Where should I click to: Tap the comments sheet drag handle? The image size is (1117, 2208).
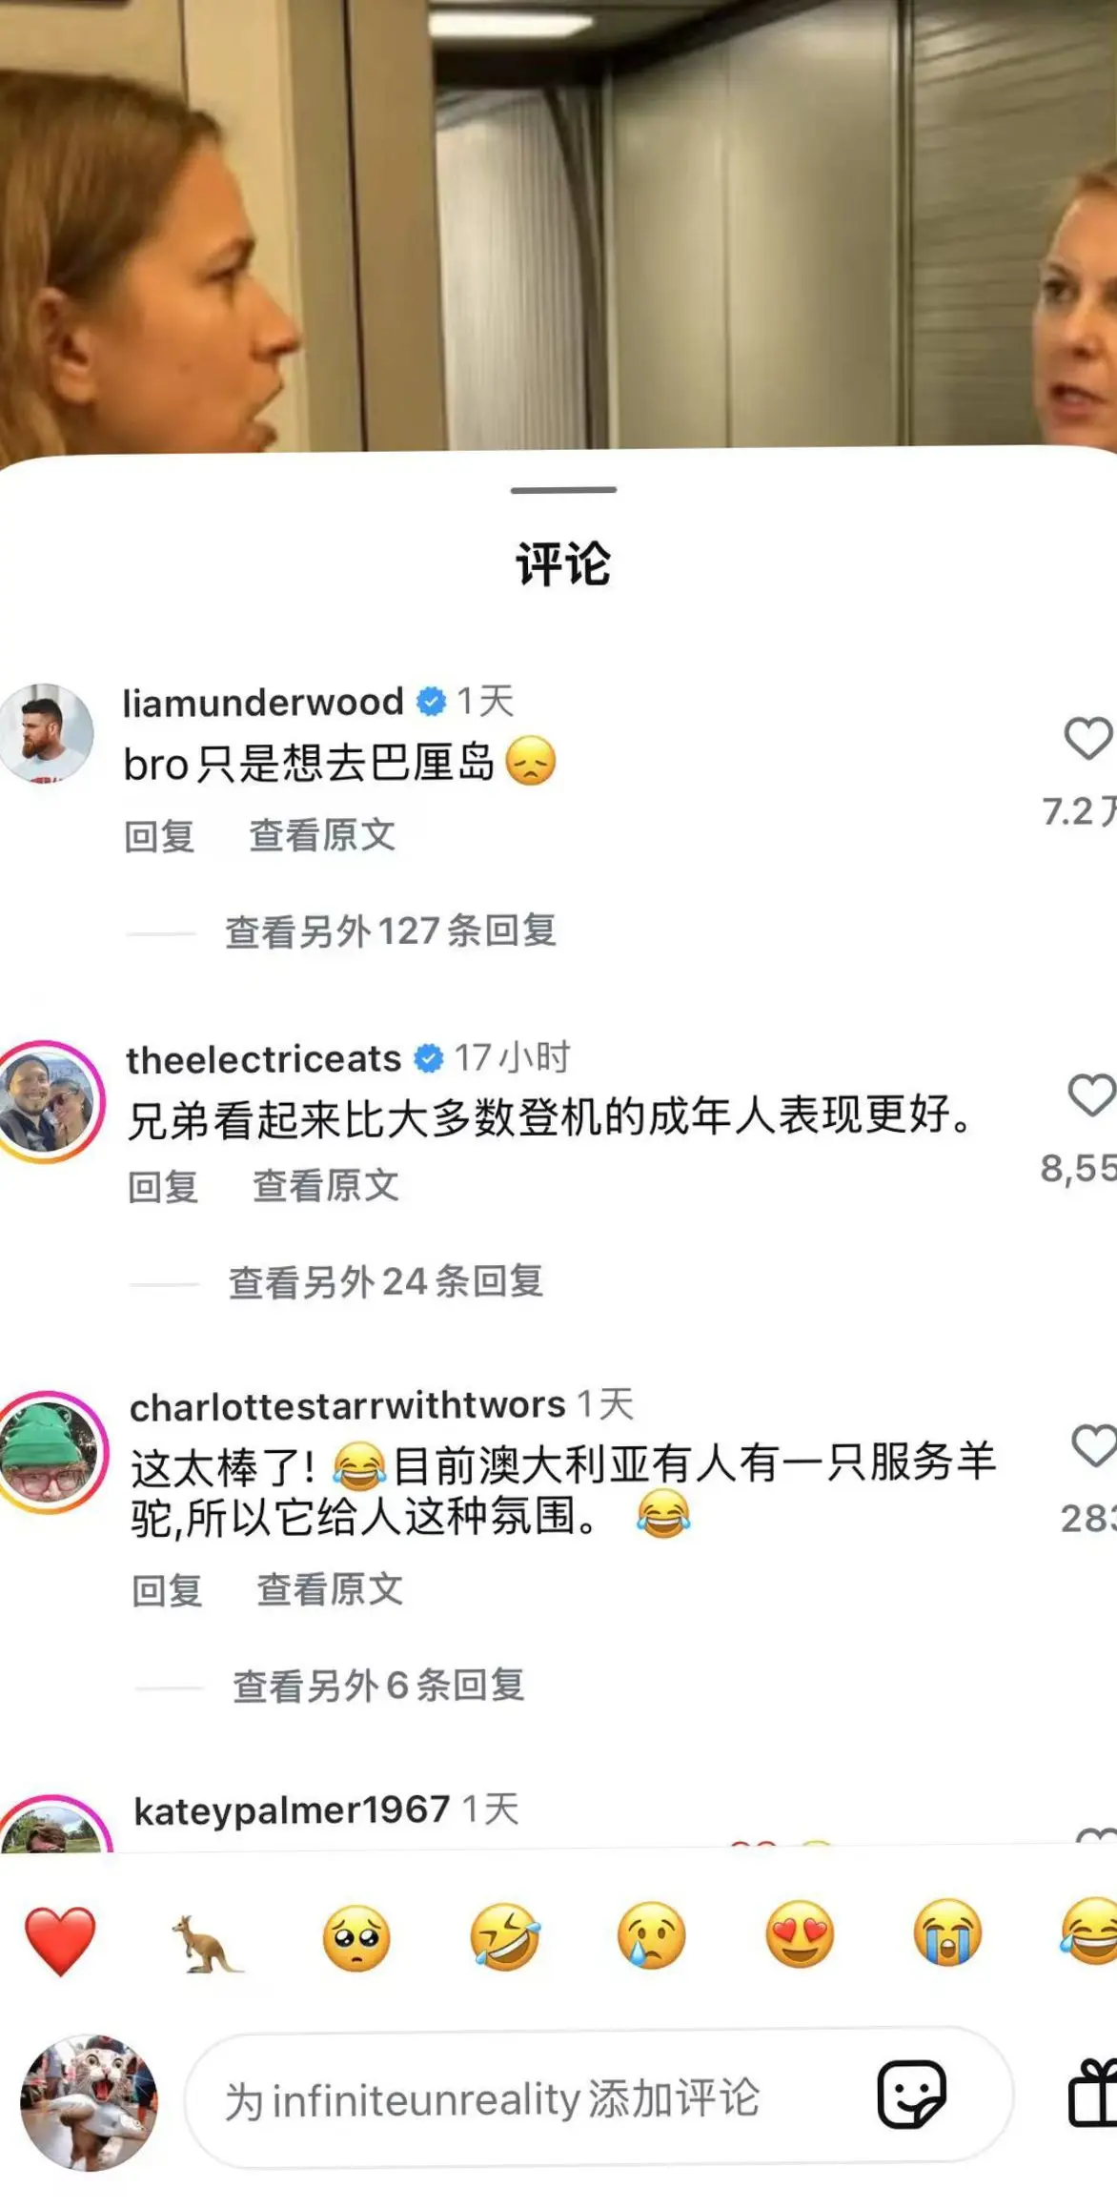pyautogui.click(x=563, y=490)
